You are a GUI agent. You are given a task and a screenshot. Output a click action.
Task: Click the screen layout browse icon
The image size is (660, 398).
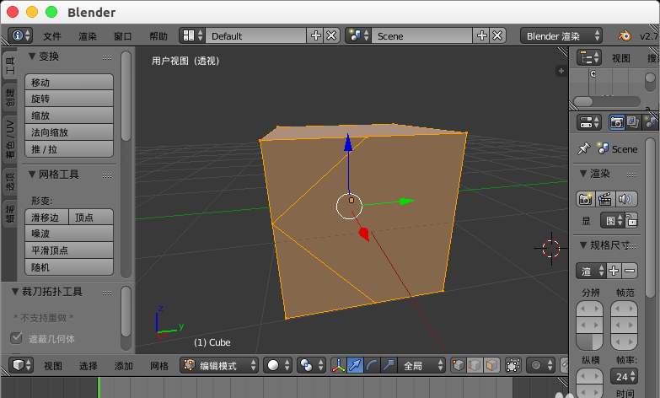pos(193,35)
